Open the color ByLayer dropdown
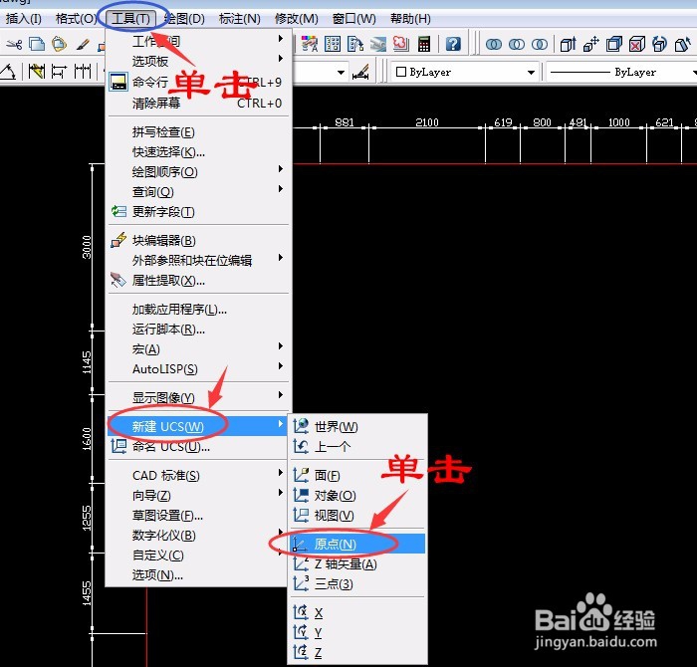Viewport: 697px width, 667px height. point(465,72)
